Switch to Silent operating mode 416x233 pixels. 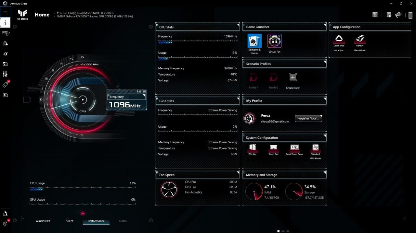[70, 221]
